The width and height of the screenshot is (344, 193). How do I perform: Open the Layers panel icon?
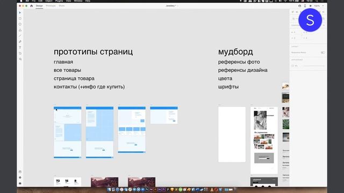coord(20,177)
